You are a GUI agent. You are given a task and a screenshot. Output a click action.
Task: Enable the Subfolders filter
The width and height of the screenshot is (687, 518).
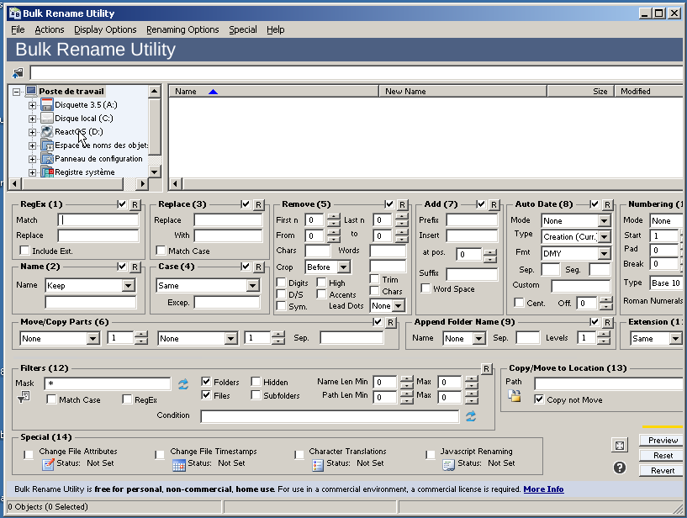click(x=256, y=395)
